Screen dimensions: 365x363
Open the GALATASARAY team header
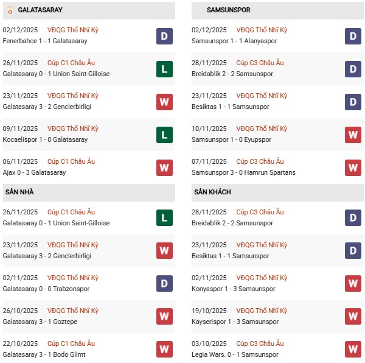[x=40, y=10]
